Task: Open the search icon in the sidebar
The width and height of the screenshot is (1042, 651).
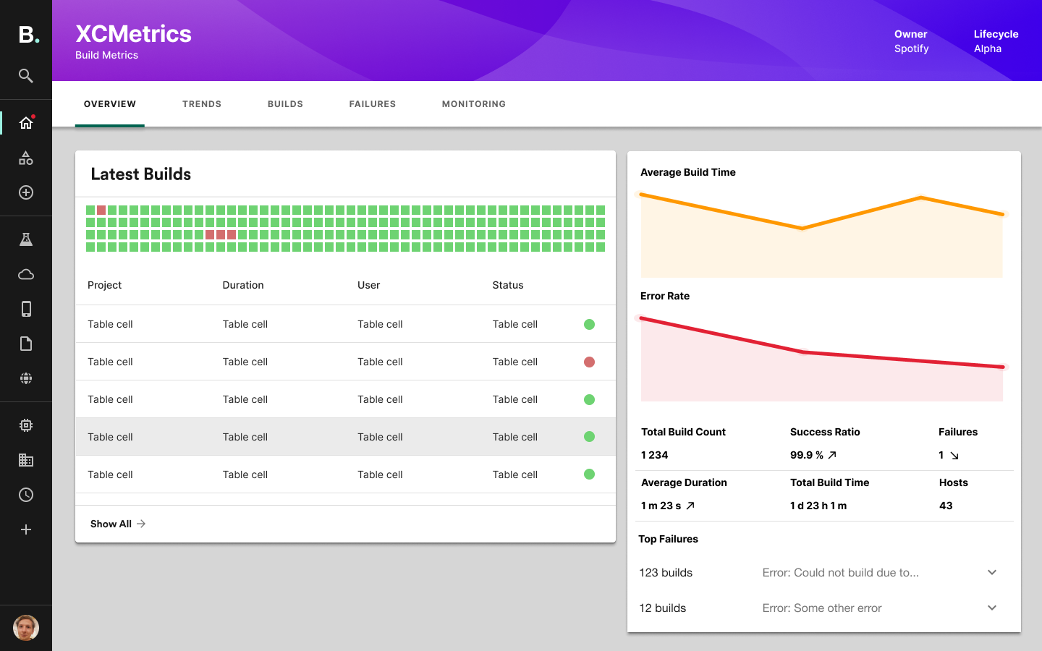Action: pyautogui.click(x=26, y=75)
